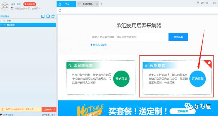Click the URL input field for collection
Viewport: 218px width, 116px height.
[x=129, y=37]
